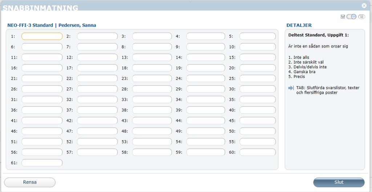Select the field for item 58

point(152,152)
